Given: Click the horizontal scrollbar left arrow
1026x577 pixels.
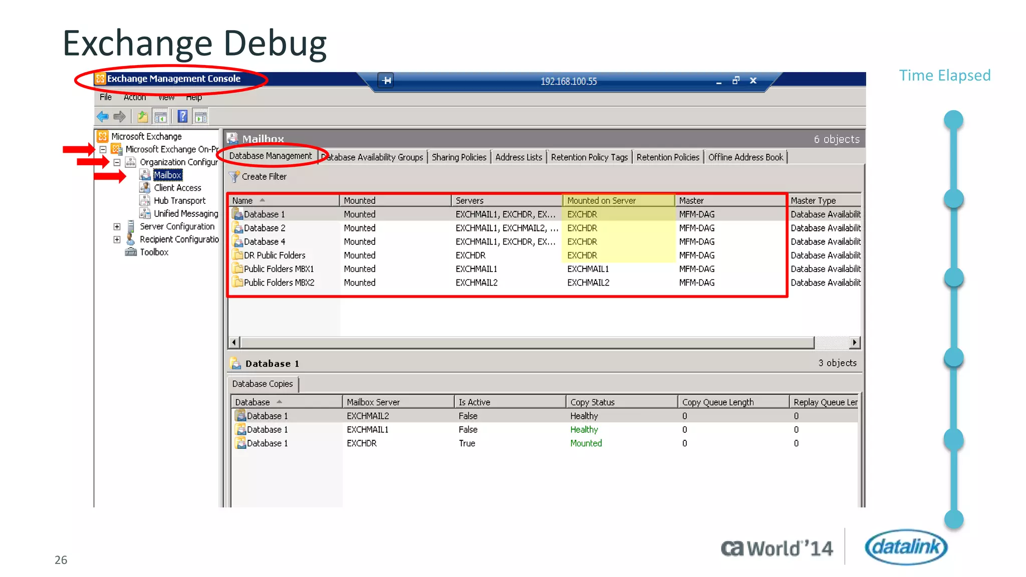Looking at the screenshot, I should click(234, 343).
